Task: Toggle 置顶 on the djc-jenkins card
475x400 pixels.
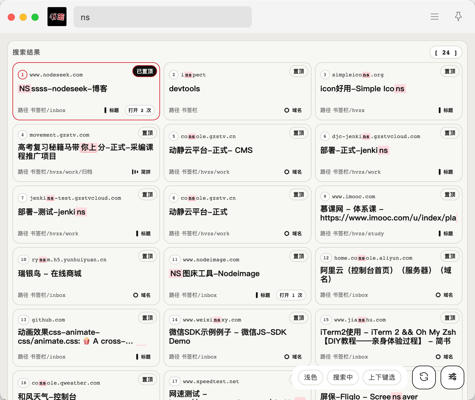Action: click(450, 133)
